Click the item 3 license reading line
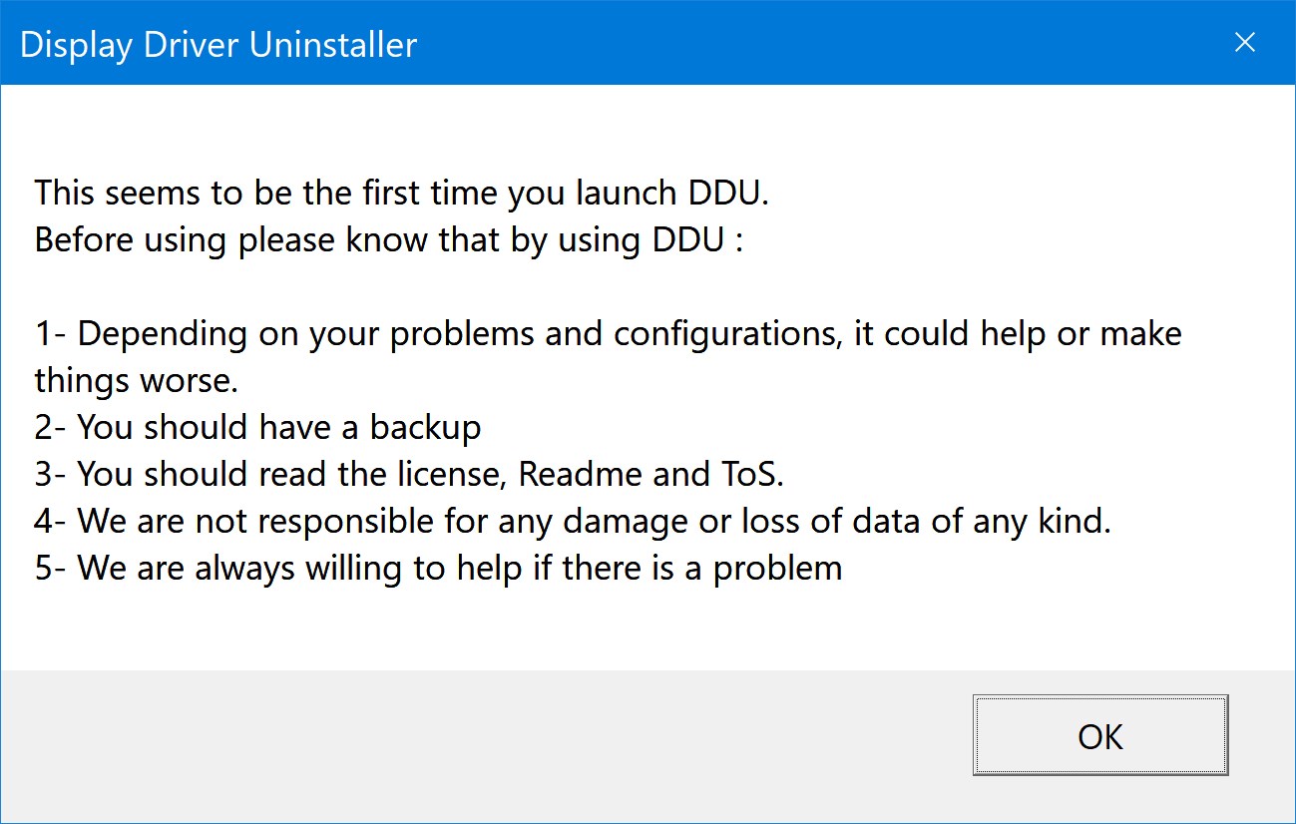Screen dimensions: 1296x824 point(409,474)
